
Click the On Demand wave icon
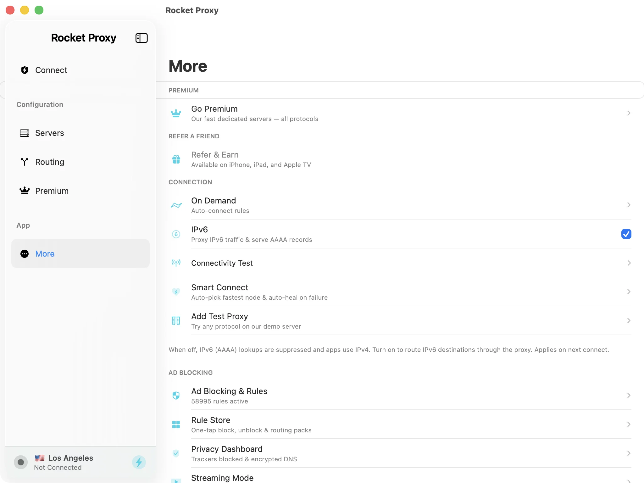pos(176,205)
